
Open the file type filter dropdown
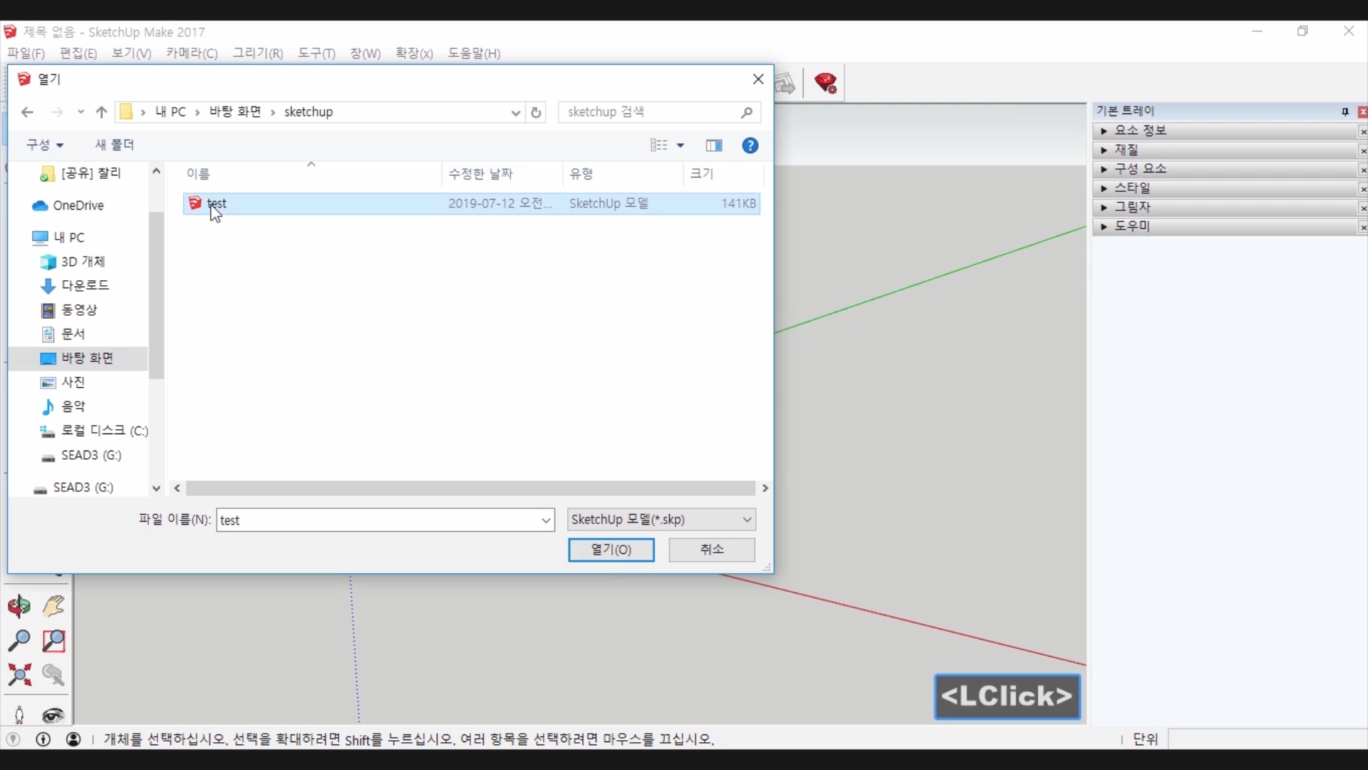[x=661, y=520]
